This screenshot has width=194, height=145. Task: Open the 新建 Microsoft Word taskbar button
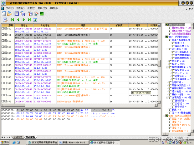[x=74, y=142]
